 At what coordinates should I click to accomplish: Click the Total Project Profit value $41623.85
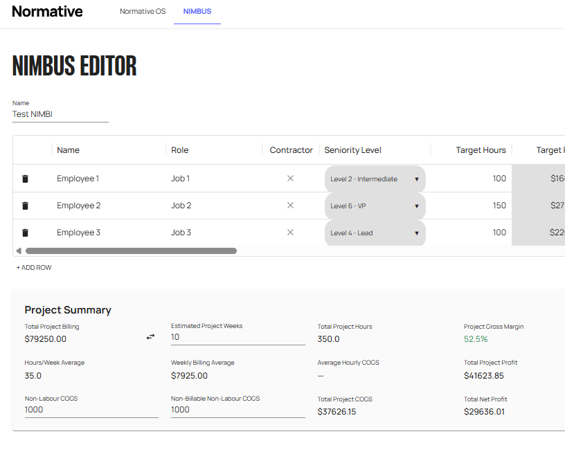coord(484,376)
